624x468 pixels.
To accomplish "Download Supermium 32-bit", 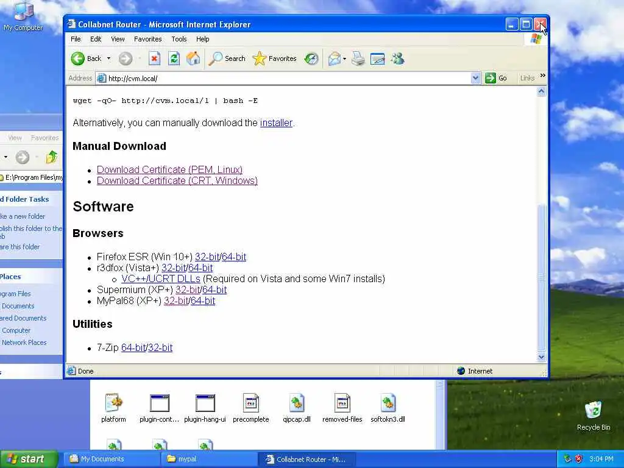I will click(188, 289).
